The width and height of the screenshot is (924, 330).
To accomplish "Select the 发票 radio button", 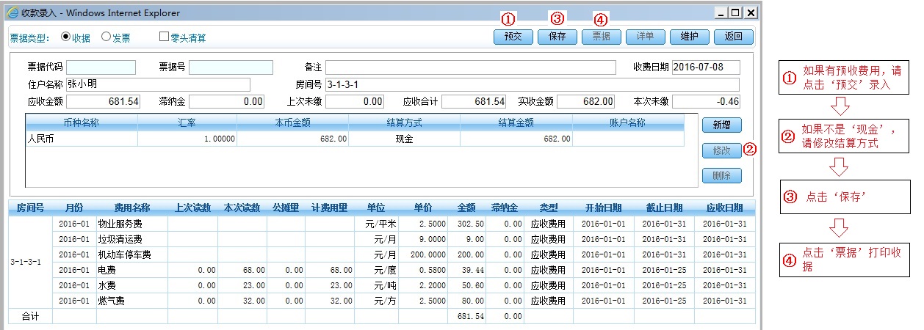I will (x=106, y=37).
